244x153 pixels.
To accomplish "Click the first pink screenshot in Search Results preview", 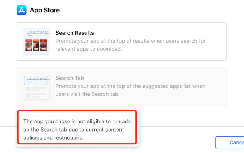I will (x=29, y=45).
